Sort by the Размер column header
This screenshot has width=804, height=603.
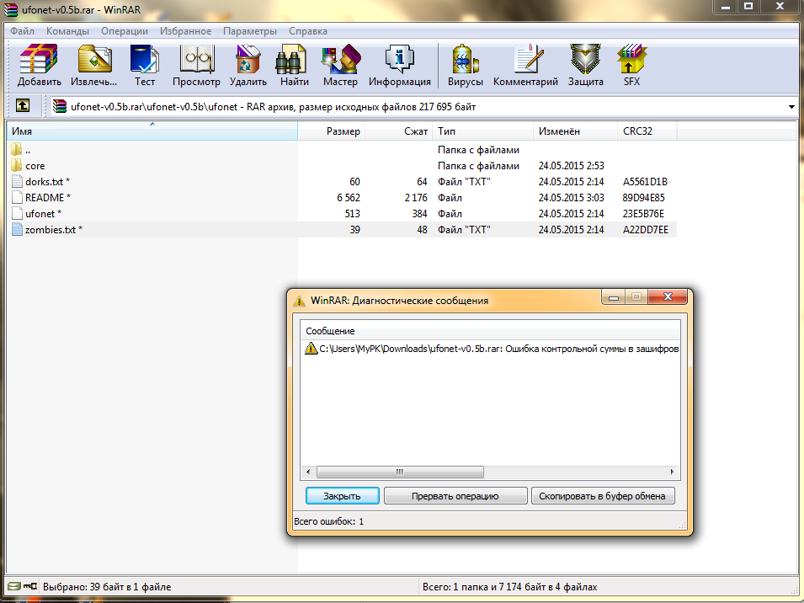331,131
